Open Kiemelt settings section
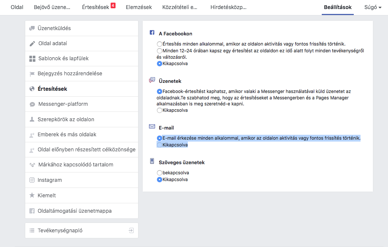 [82, 195]
